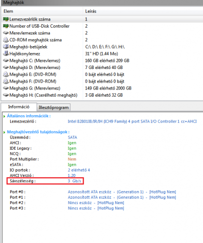Click the Port Multiplier Nem value
This screenshot has width=203, height=243.
pyautogui.click(x=72, y=159)
